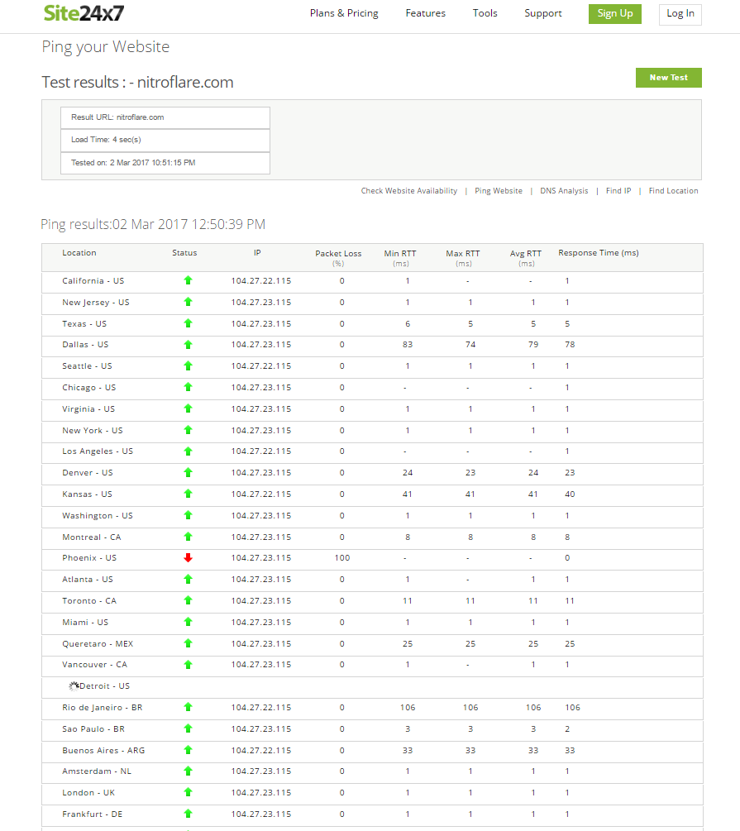This screenshot has width=740, height=831.
Task: Click Avg RTT 79 in Dallas row
Action: click(533, 345)
